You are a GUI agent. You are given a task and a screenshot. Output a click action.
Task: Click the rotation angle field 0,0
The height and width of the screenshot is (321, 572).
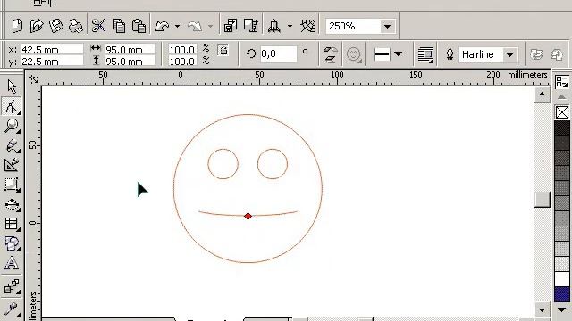click(278, 53)
